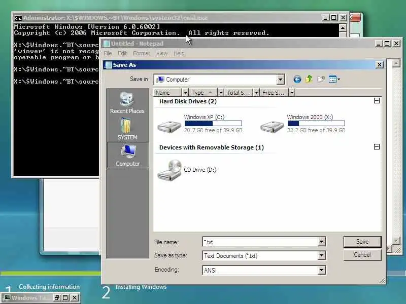The height and width of the screenshot is (304, 406).
Task: Collapse the Hard Disk Drives group
Action: point(377,100)
